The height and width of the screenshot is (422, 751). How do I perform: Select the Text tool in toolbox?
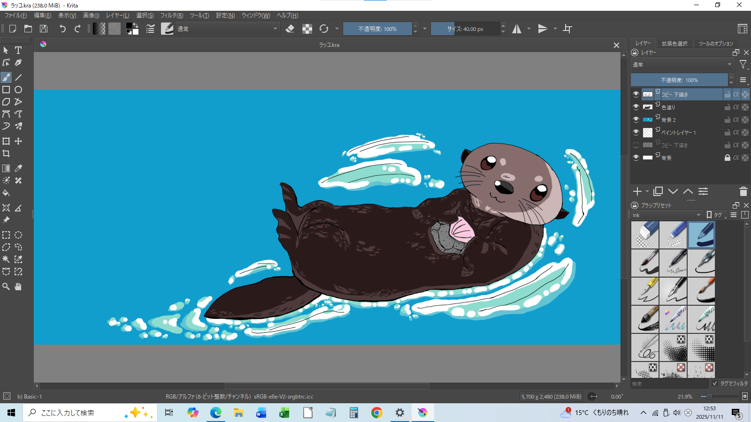click(18, 50)
